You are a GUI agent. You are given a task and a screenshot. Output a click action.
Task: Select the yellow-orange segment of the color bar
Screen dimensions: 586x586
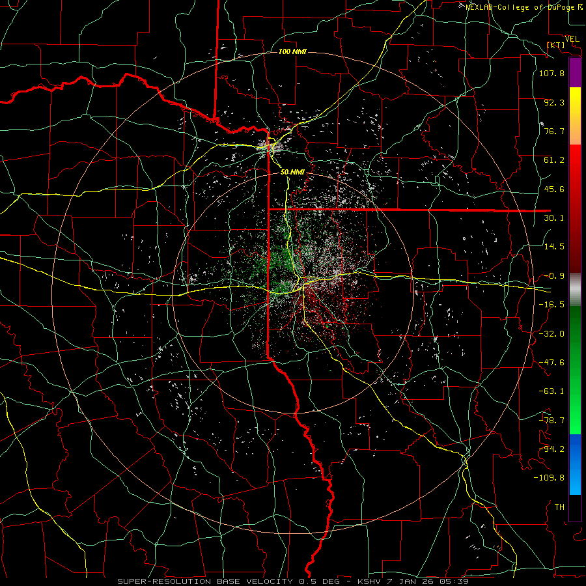[575, 116]
